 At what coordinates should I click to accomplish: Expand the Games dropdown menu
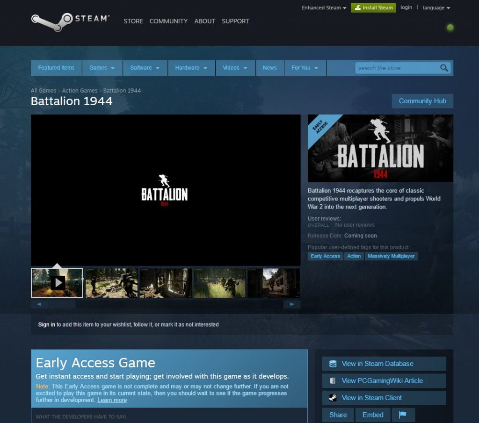pos(102,68)
